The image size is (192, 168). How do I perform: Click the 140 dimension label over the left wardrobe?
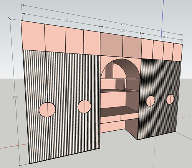click(66, 21)
